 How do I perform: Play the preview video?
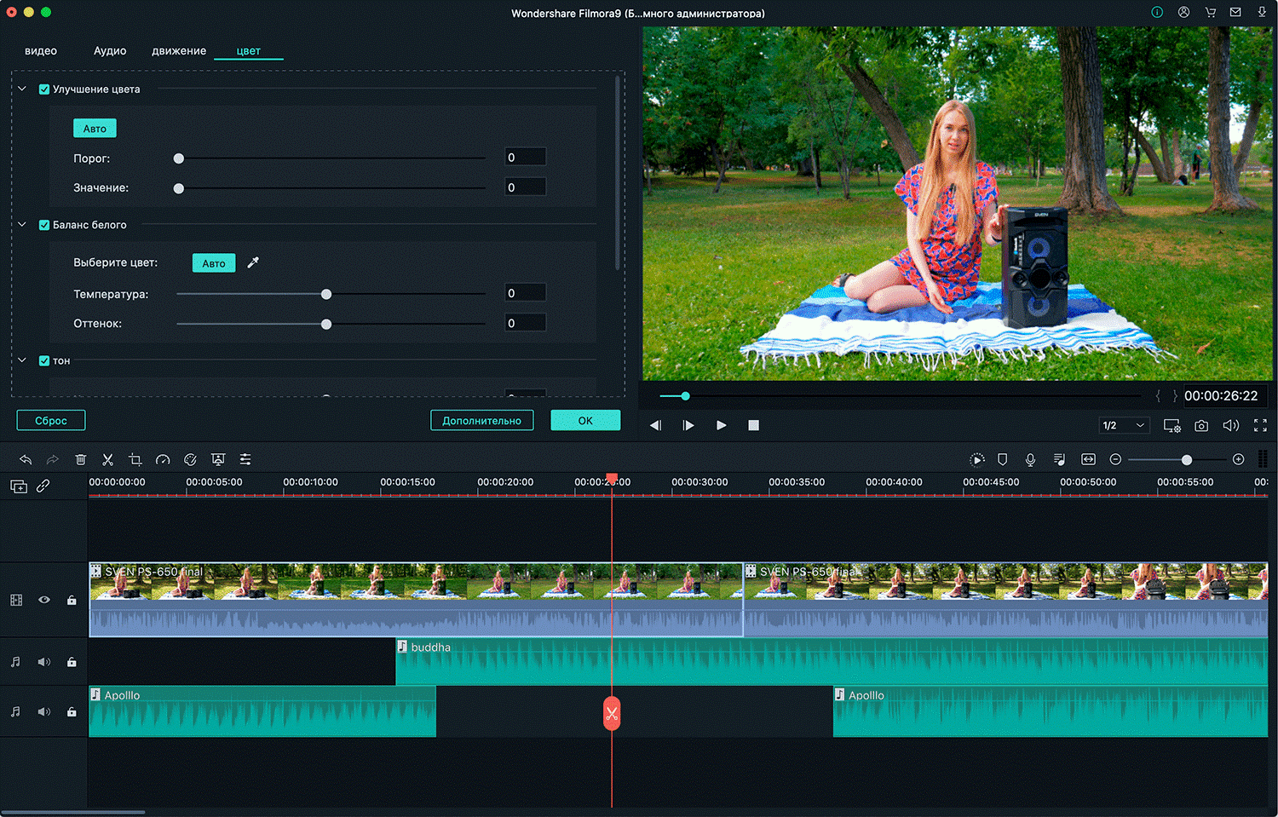coord(722,425)
